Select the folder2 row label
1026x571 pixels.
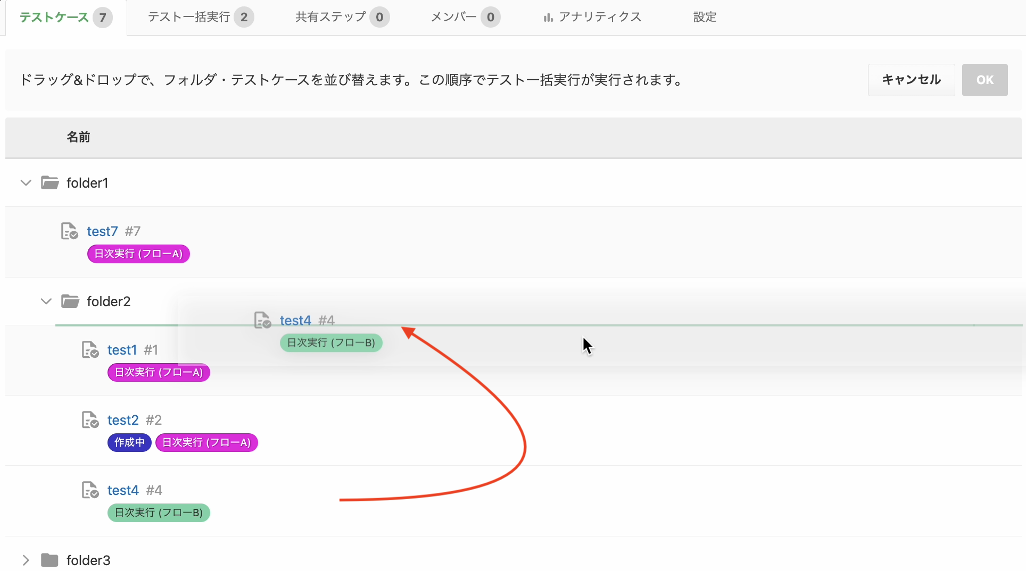pyautogui.click(x=109, y=301)
